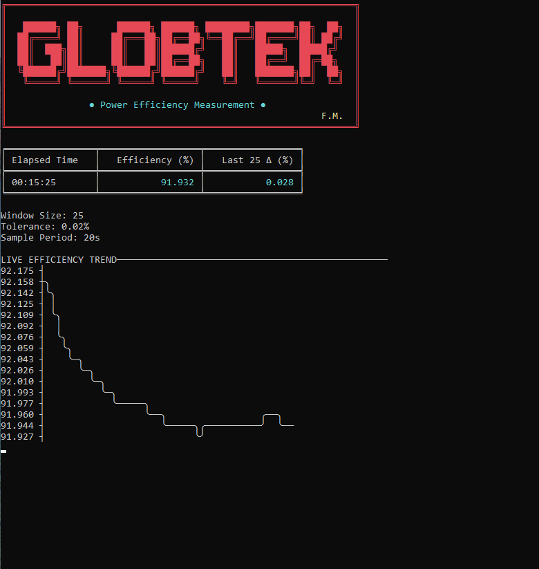Click the 92.109 axis label
539x569 pixels.
tap(17, 315)
